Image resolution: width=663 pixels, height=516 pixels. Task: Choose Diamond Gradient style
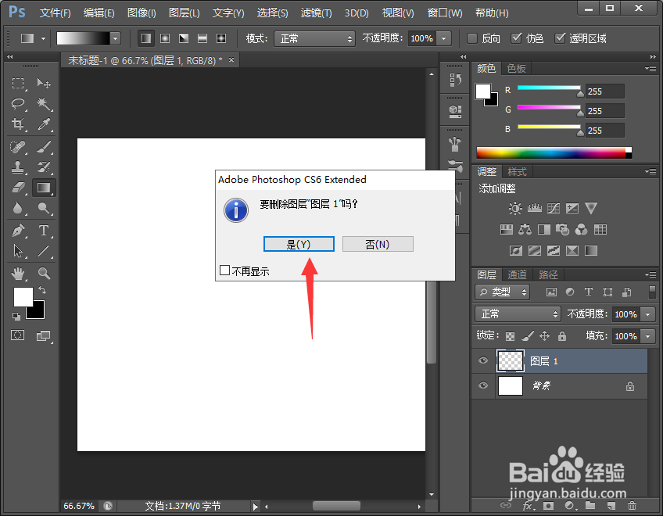(221, 38)
